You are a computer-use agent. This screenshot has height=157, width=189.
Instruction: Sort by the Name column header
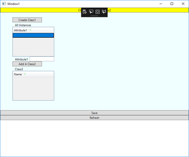pos(18,74)
